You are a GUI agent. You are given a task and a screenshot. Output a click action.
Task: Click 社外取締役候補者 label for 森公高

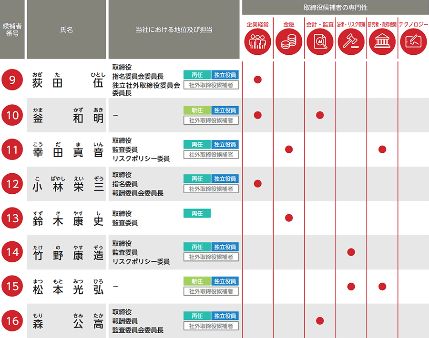click(211, 326)
